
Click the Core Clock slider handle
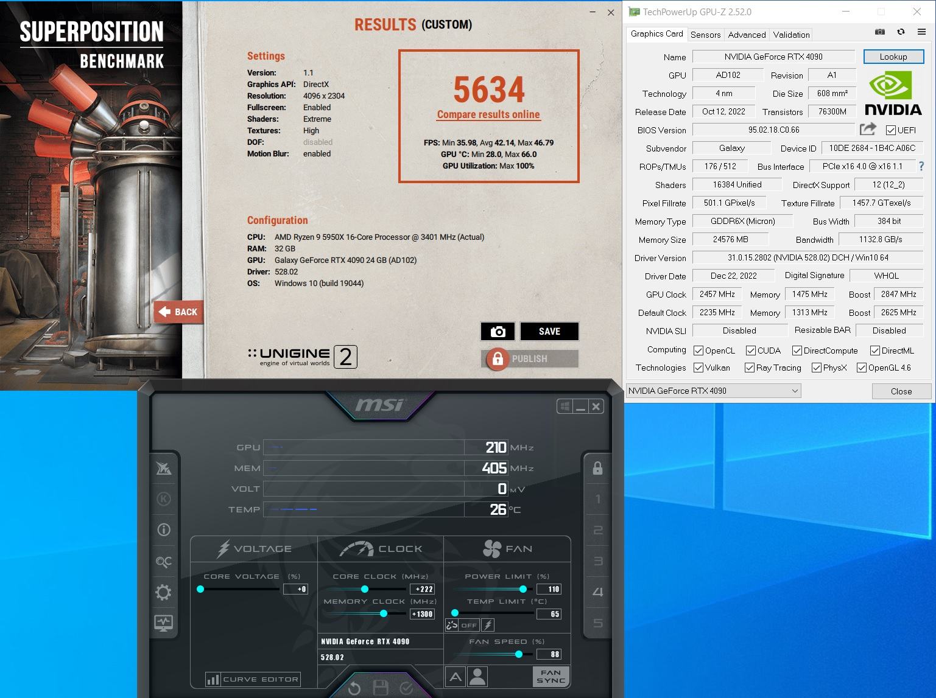click(x=365, y=589)
